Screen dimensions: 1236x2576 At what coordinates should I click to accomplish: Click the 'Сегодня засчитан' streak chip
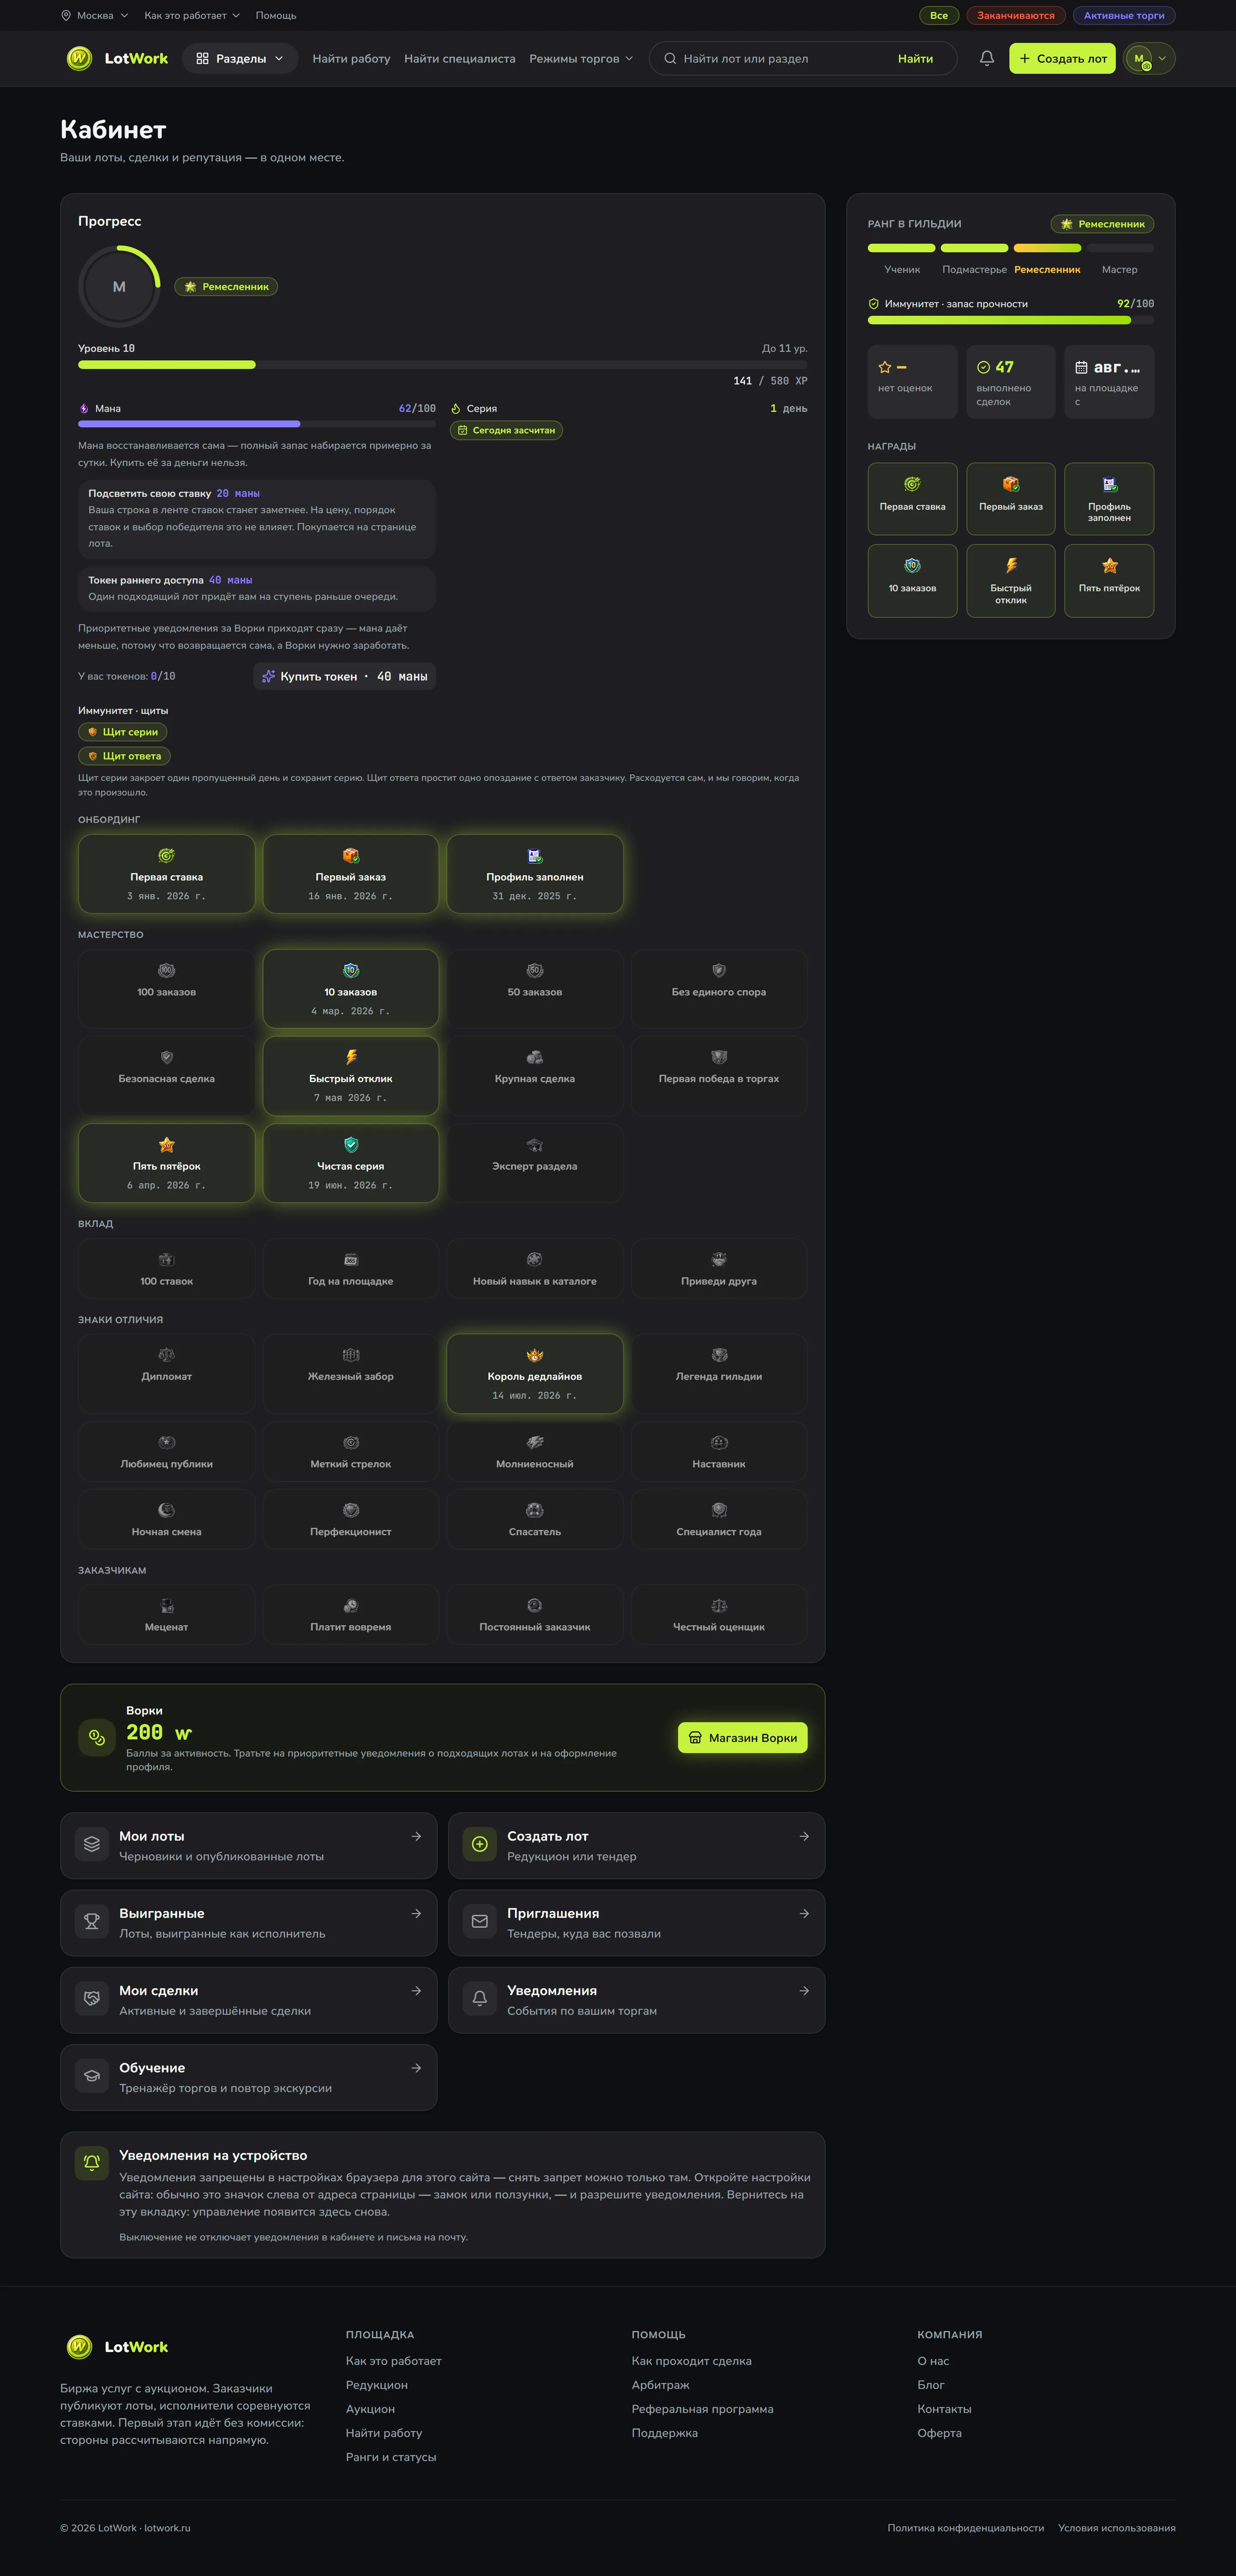[x=506, y=430]
